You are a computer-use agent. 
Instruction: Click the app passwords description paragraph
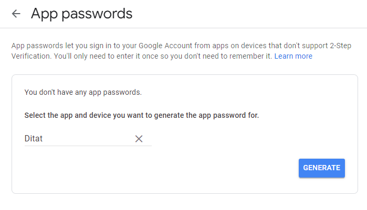tap(158, 51)
